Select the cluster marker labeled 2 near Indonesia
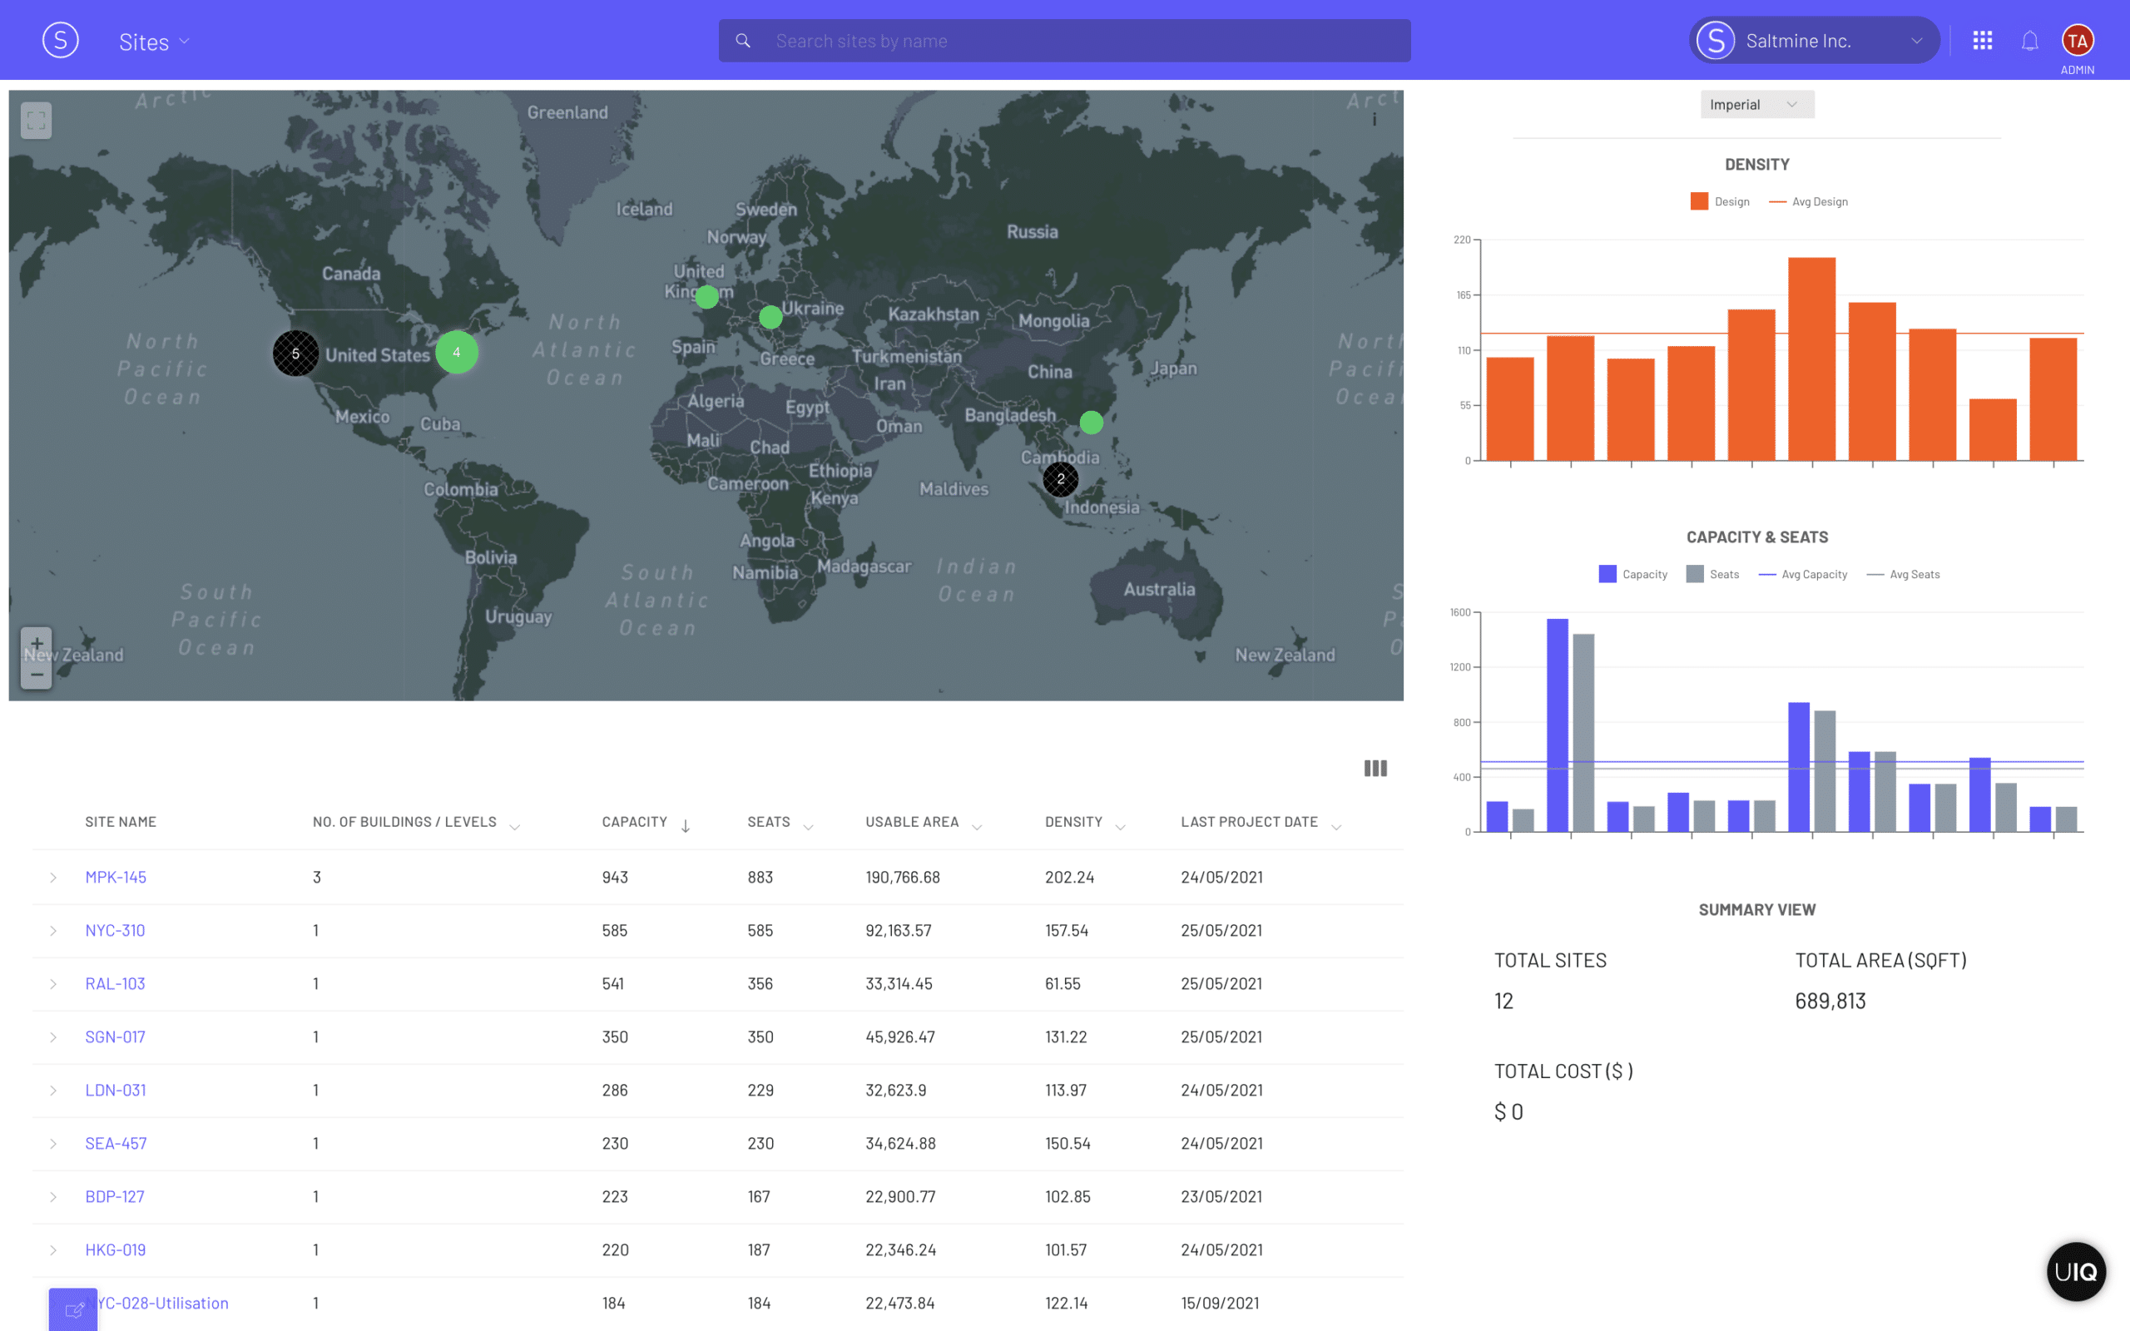Screen dimensions: 2130x1331 pyautogui.click(x=1061, y=479)
